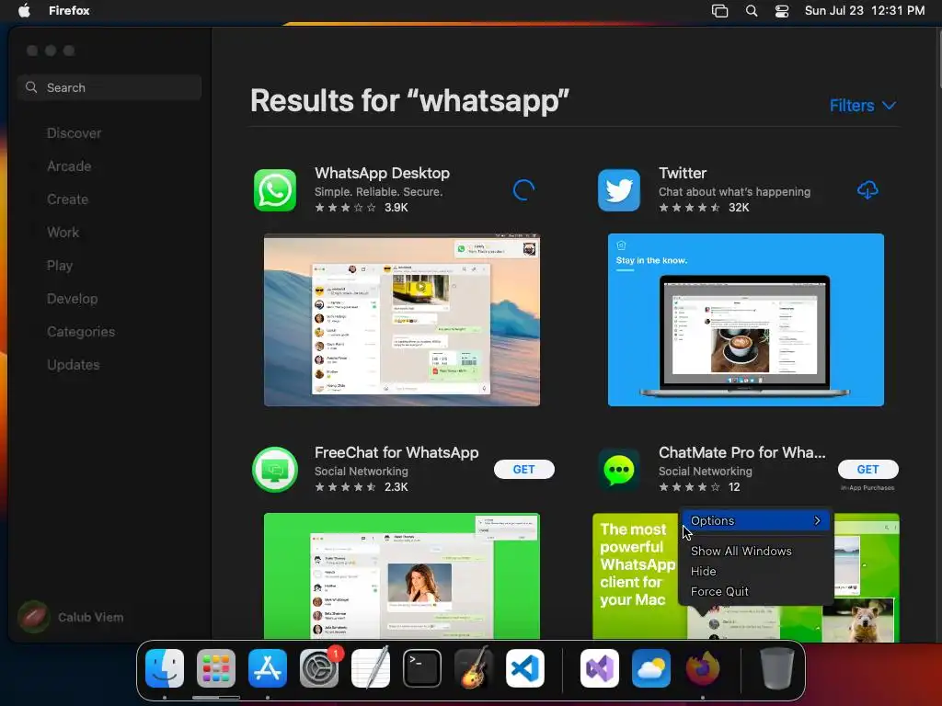The height and width of the screenshot is (706, 942).
Task: Open the WhatsApp Desktop app icon
Action: [x=275, y=190]
